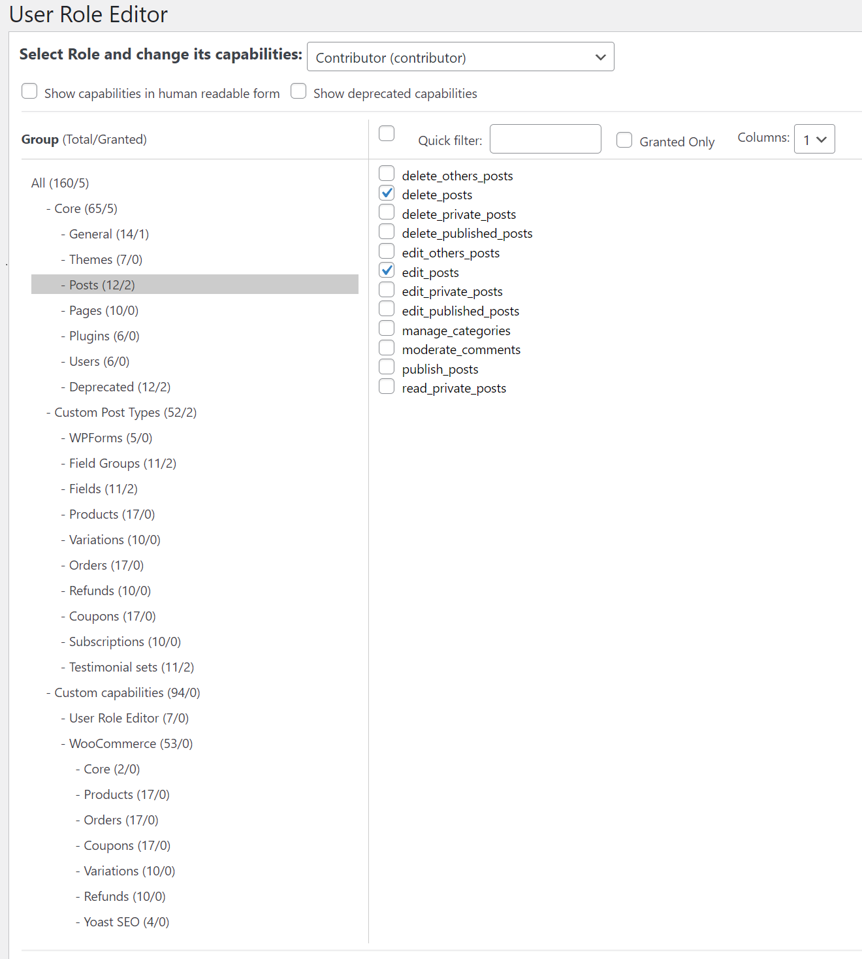Enable the publish_posts capability

pos(387,367)
